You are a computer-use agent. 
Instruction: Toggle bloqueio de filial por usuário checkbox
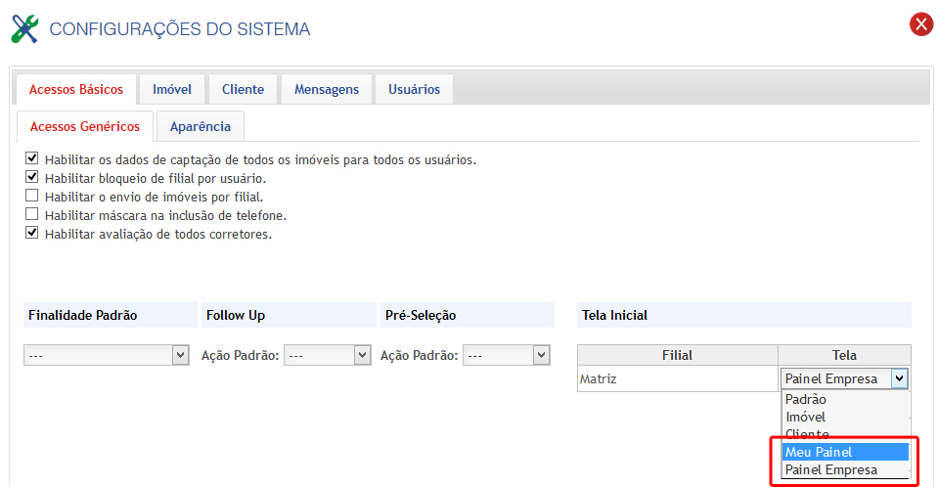(x=32, y=177)
